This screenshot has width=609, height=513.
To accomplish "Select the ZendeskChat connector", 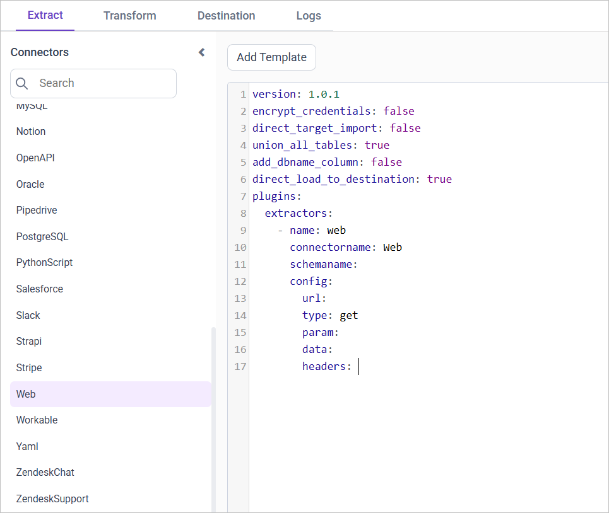I will tap(45, 472).
